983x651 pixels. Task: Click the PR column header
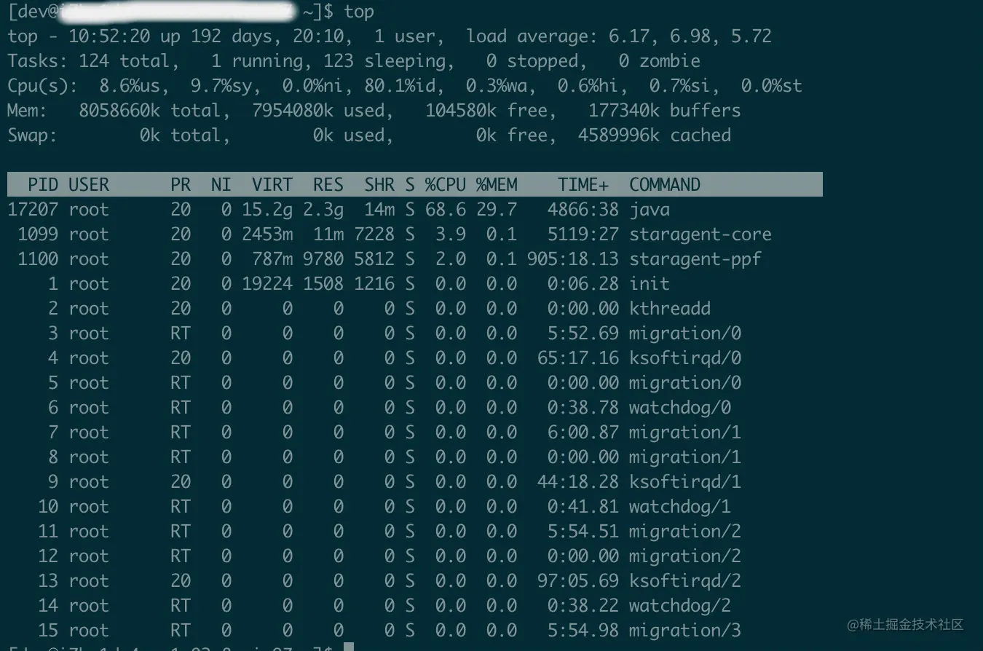(181, 185)
